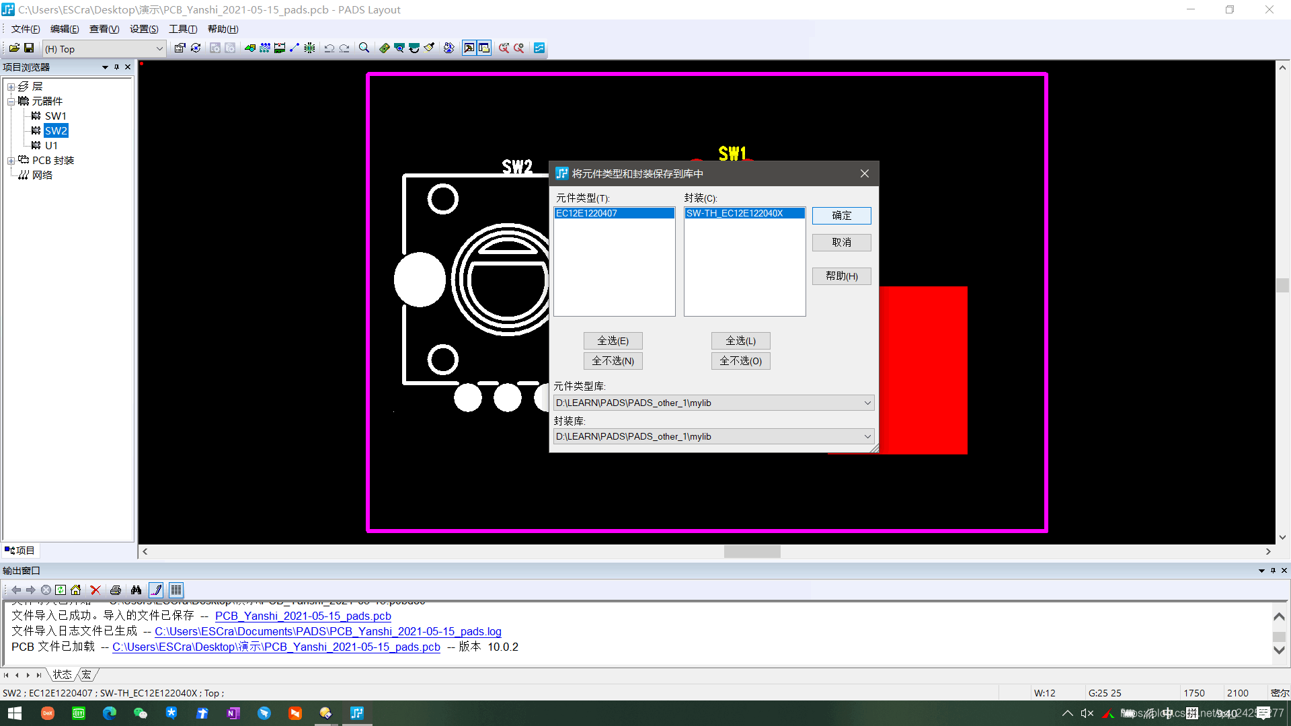Open the 编辑(E) menu
Screen dimensions: 1291x726
pyautogui.click(x=65, y=29)
